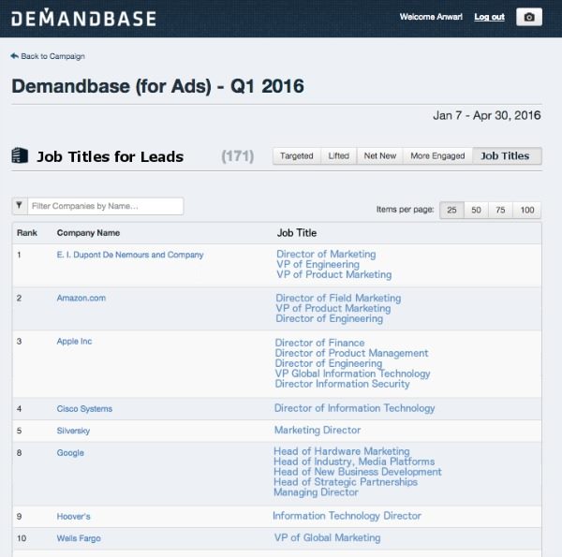Open the Net New tab
The image size is (562, 557).
pos(380,155)
